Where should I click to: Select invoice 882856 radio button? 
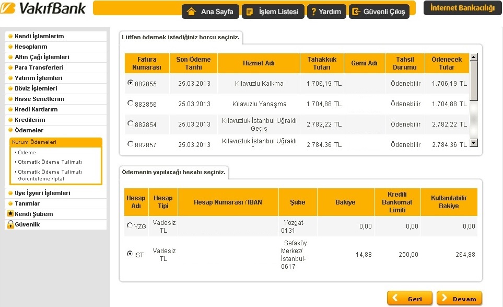point(130,103)
